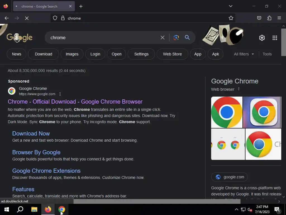Open the Browser By Google sitelink

coord(36,152)
